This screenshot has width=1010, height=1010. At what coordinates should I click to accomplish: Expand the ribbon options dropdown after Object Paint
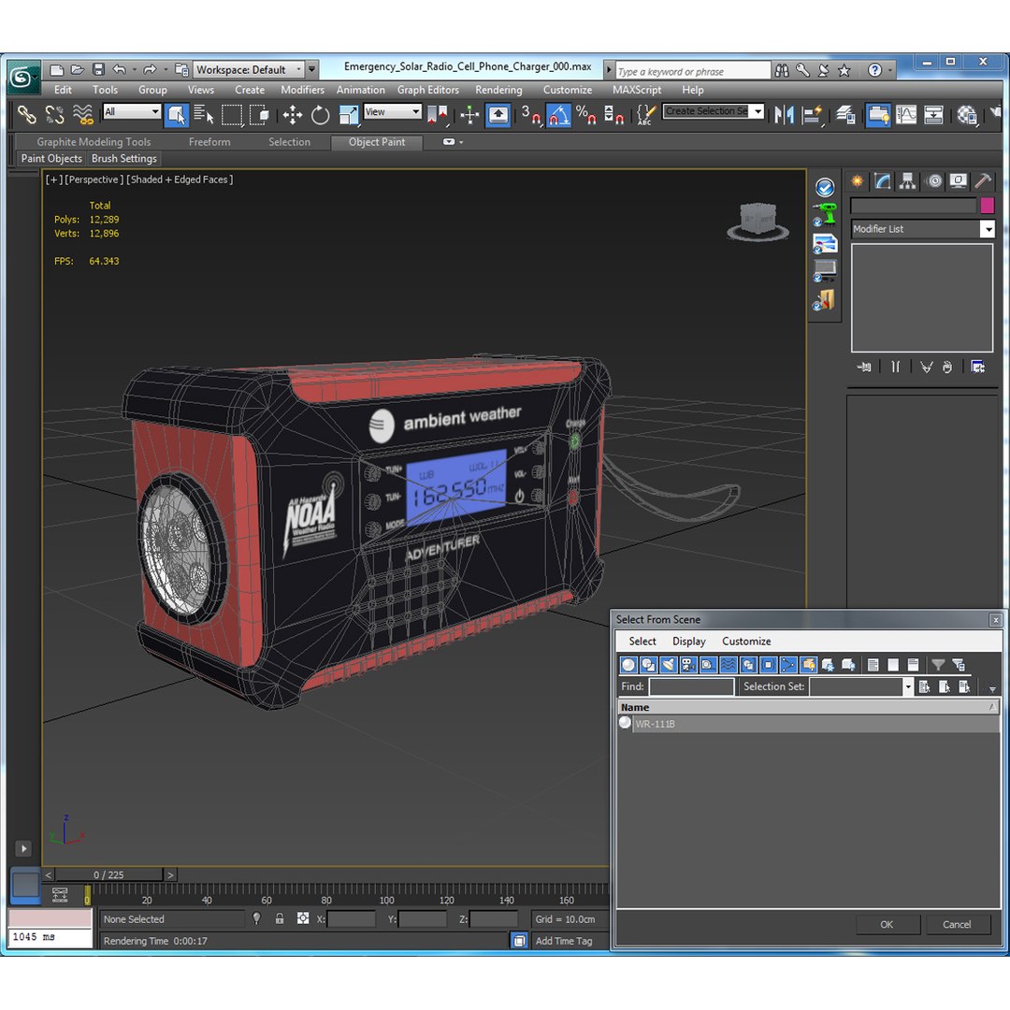coord(460,142)
